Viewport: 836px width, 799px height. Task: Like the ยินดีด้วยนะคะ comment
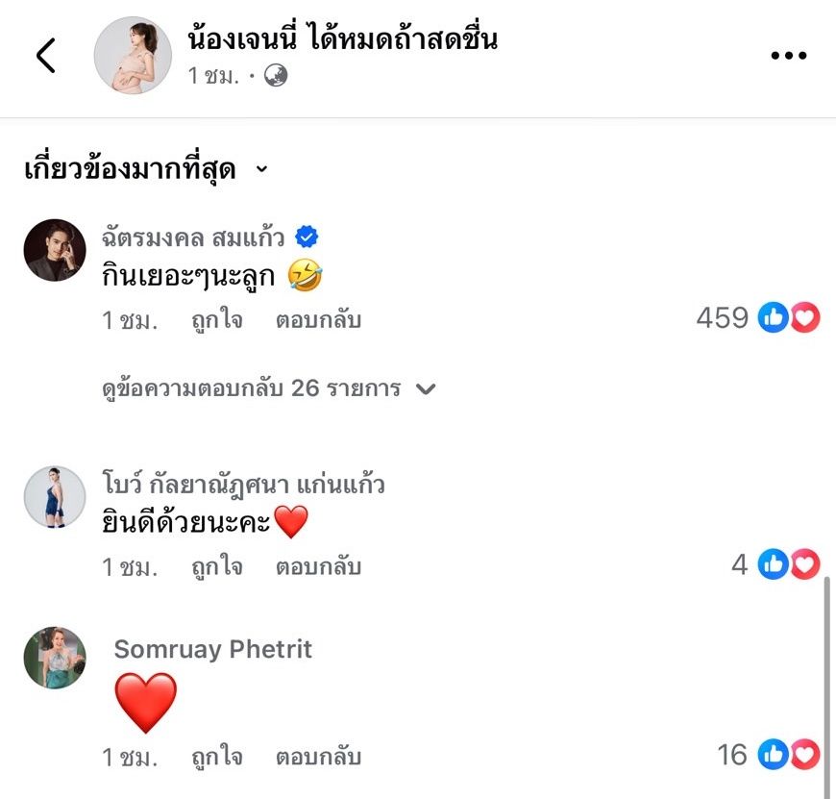coord(216,567)
